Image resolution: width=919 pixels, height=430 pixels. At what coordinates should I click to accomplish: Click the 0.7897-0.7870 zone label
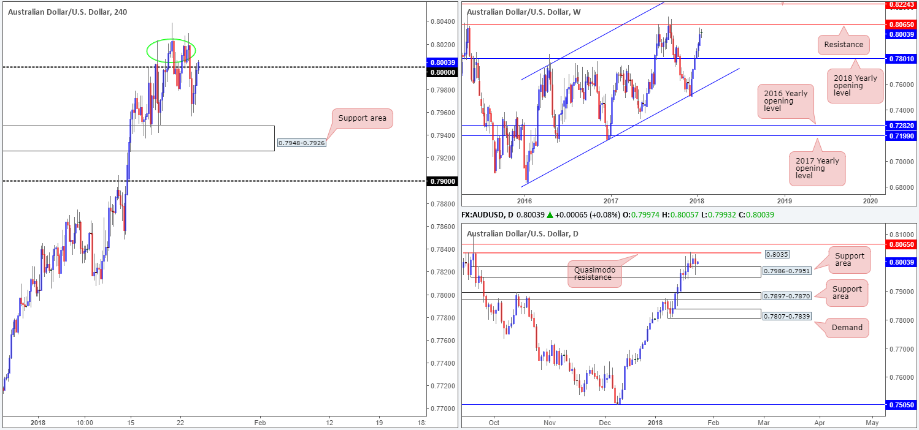click(x=786, y=296)
